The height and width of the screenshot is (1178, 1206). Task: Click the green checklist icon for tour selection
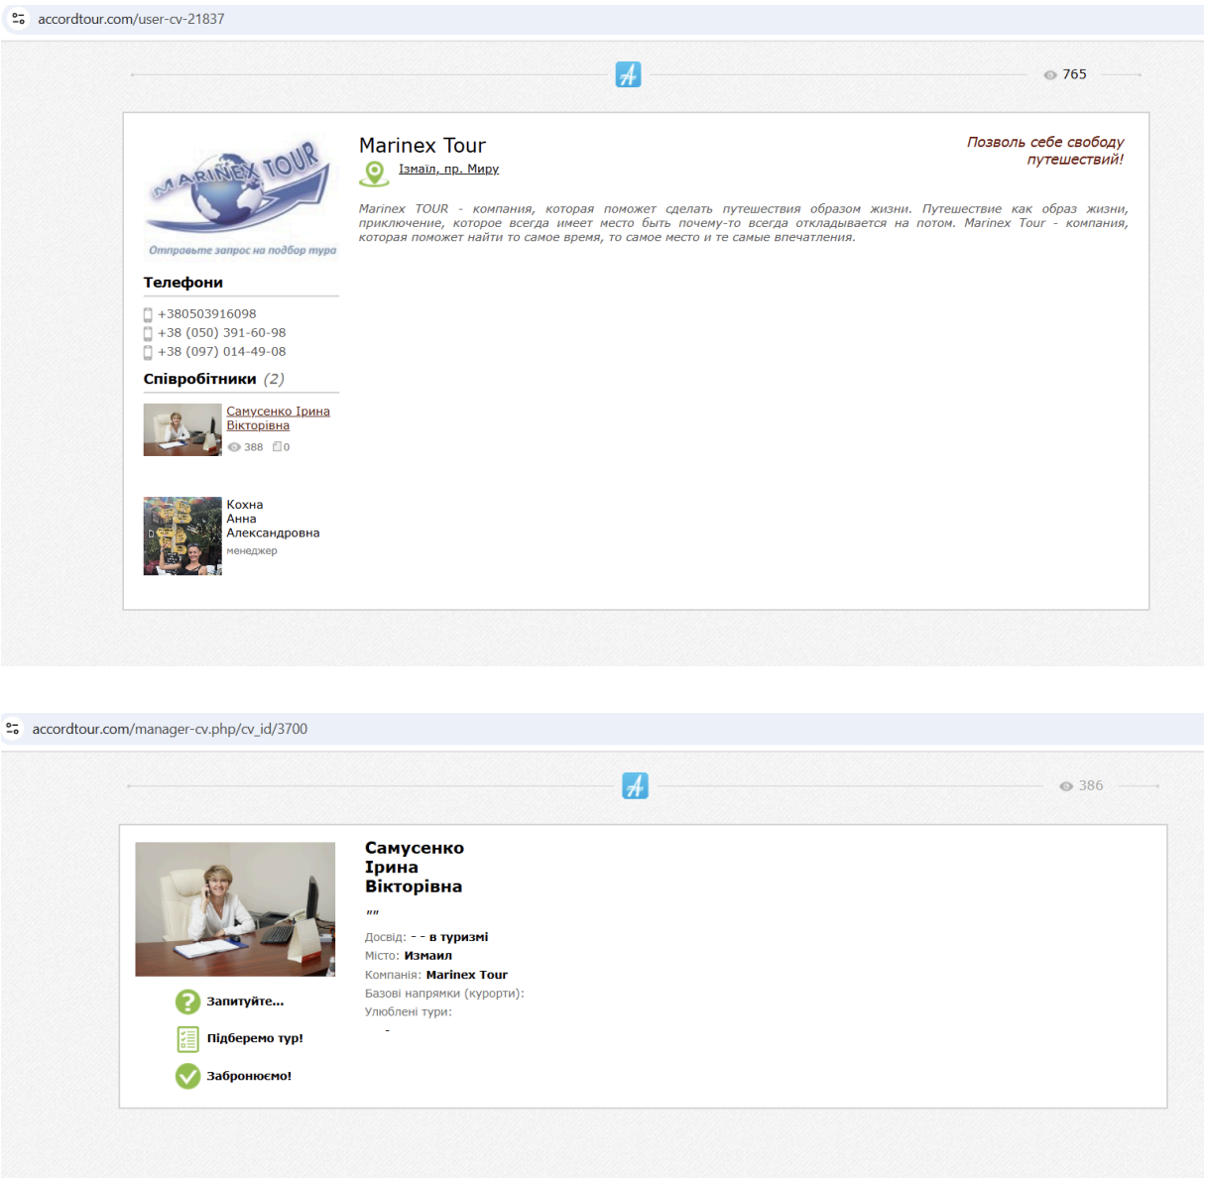(187, 1039)
